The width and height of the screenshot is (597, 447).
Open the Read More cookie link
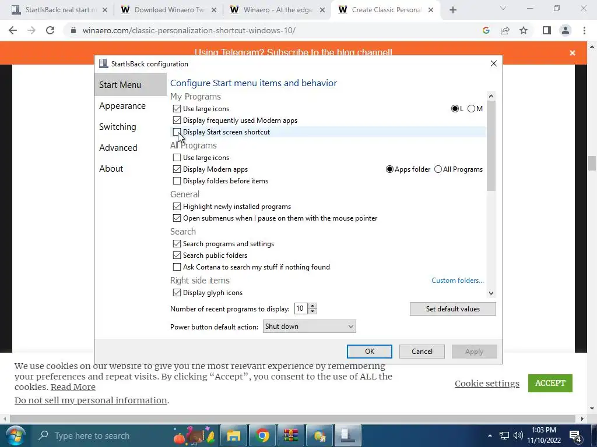coord(73,387)
